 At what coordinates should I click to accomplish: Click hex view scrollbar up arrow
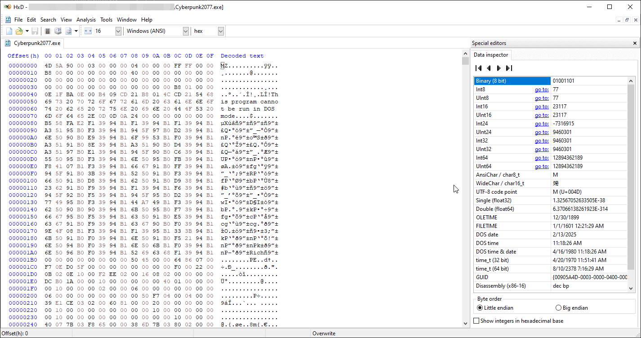(x=465, y=54)
